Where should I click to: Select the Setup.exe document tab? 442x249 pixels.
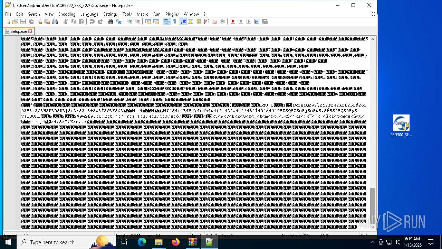pos(19,31)
